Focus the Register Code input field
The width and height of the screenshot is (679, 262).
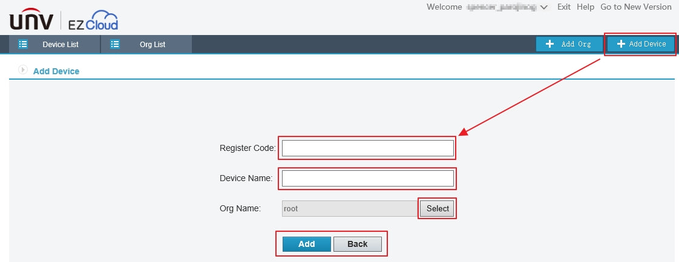click(367, 148)
